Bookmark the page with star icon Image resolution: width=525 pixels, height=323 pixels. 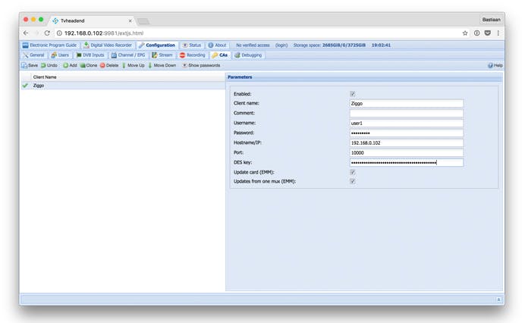click(x=465, y=33)
